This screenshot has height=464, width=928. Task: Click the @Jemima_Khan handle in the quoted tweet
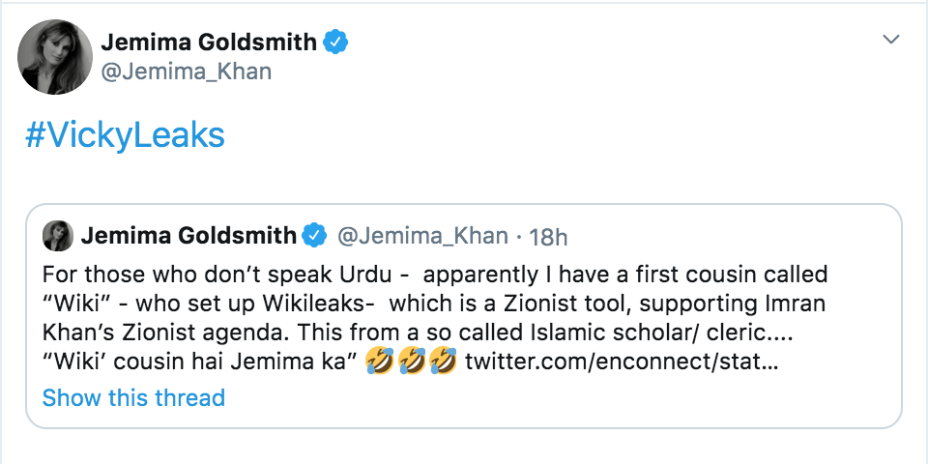tap(420, 236)
